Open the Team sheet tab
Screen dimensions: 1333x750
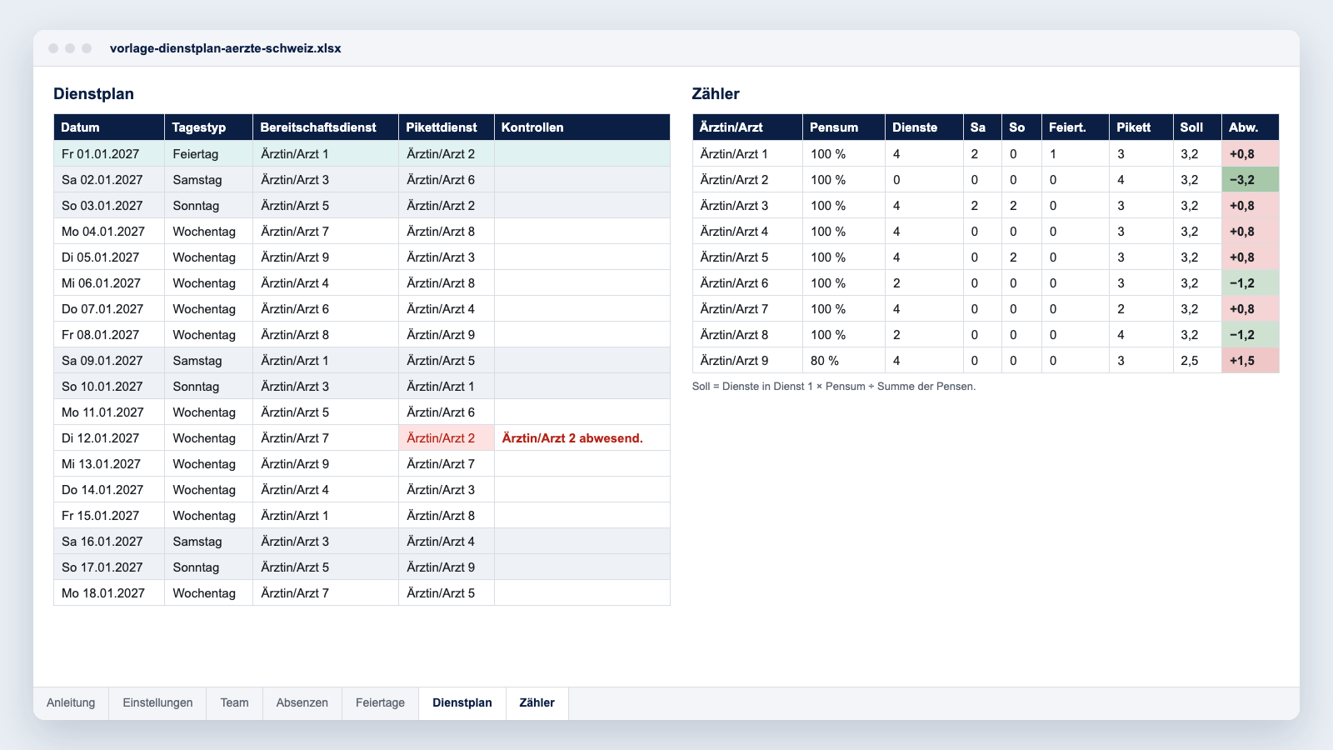234,702
